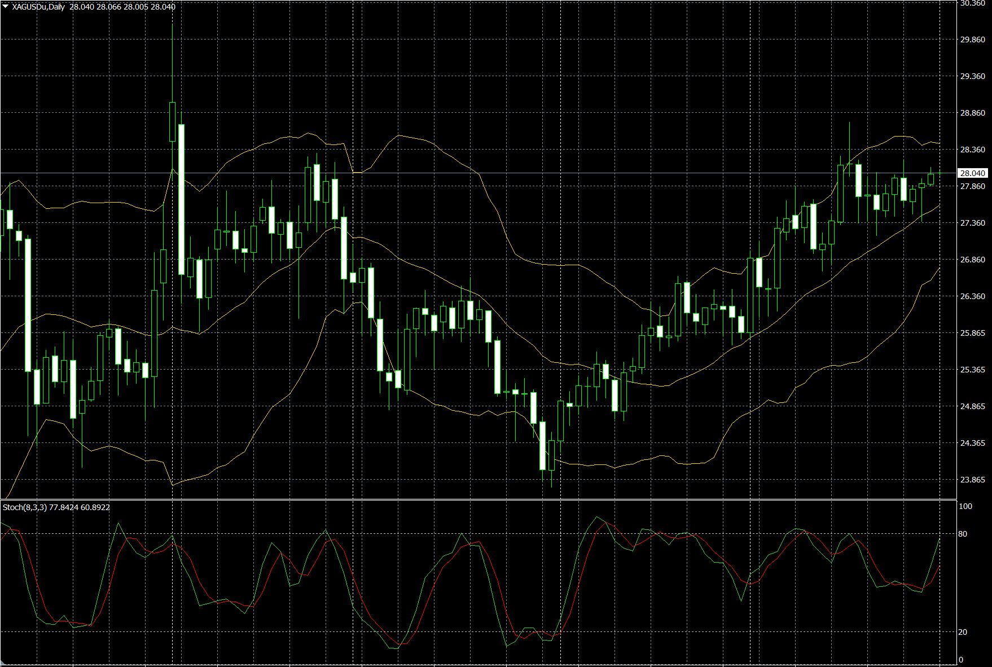This screenshot has width=992, height=667.
Task: Click the 24.365 price scale label
Action: tap(973, 443)
